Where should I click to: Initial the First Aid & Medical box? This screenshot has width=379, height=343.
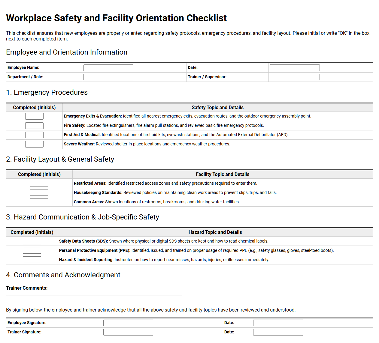coord(34,135)
